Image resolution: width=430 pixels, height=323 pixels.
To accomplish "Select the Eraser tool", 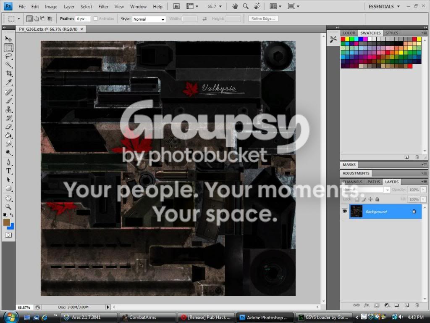I will pos(8,127).
